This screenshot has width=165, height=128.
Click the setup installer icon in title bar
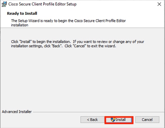coord(4,4)
